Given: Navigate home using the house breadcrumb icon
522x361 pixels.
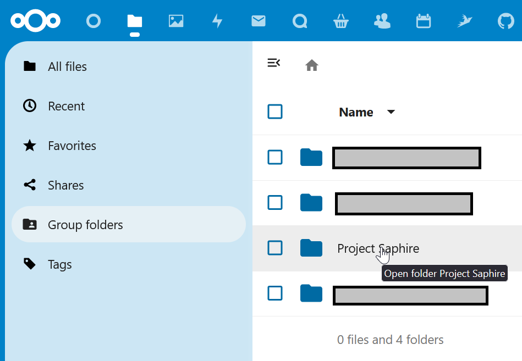Looking at the screenshot, I should tap(312, 65).
